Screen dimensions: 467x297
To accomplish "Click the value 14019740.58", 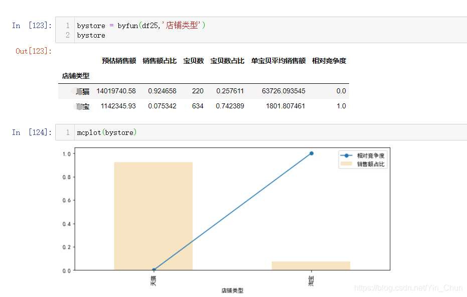I will [x=116, y=91].
